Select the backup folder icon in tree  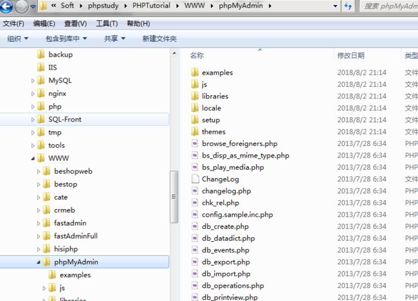[x=41, y=55]
